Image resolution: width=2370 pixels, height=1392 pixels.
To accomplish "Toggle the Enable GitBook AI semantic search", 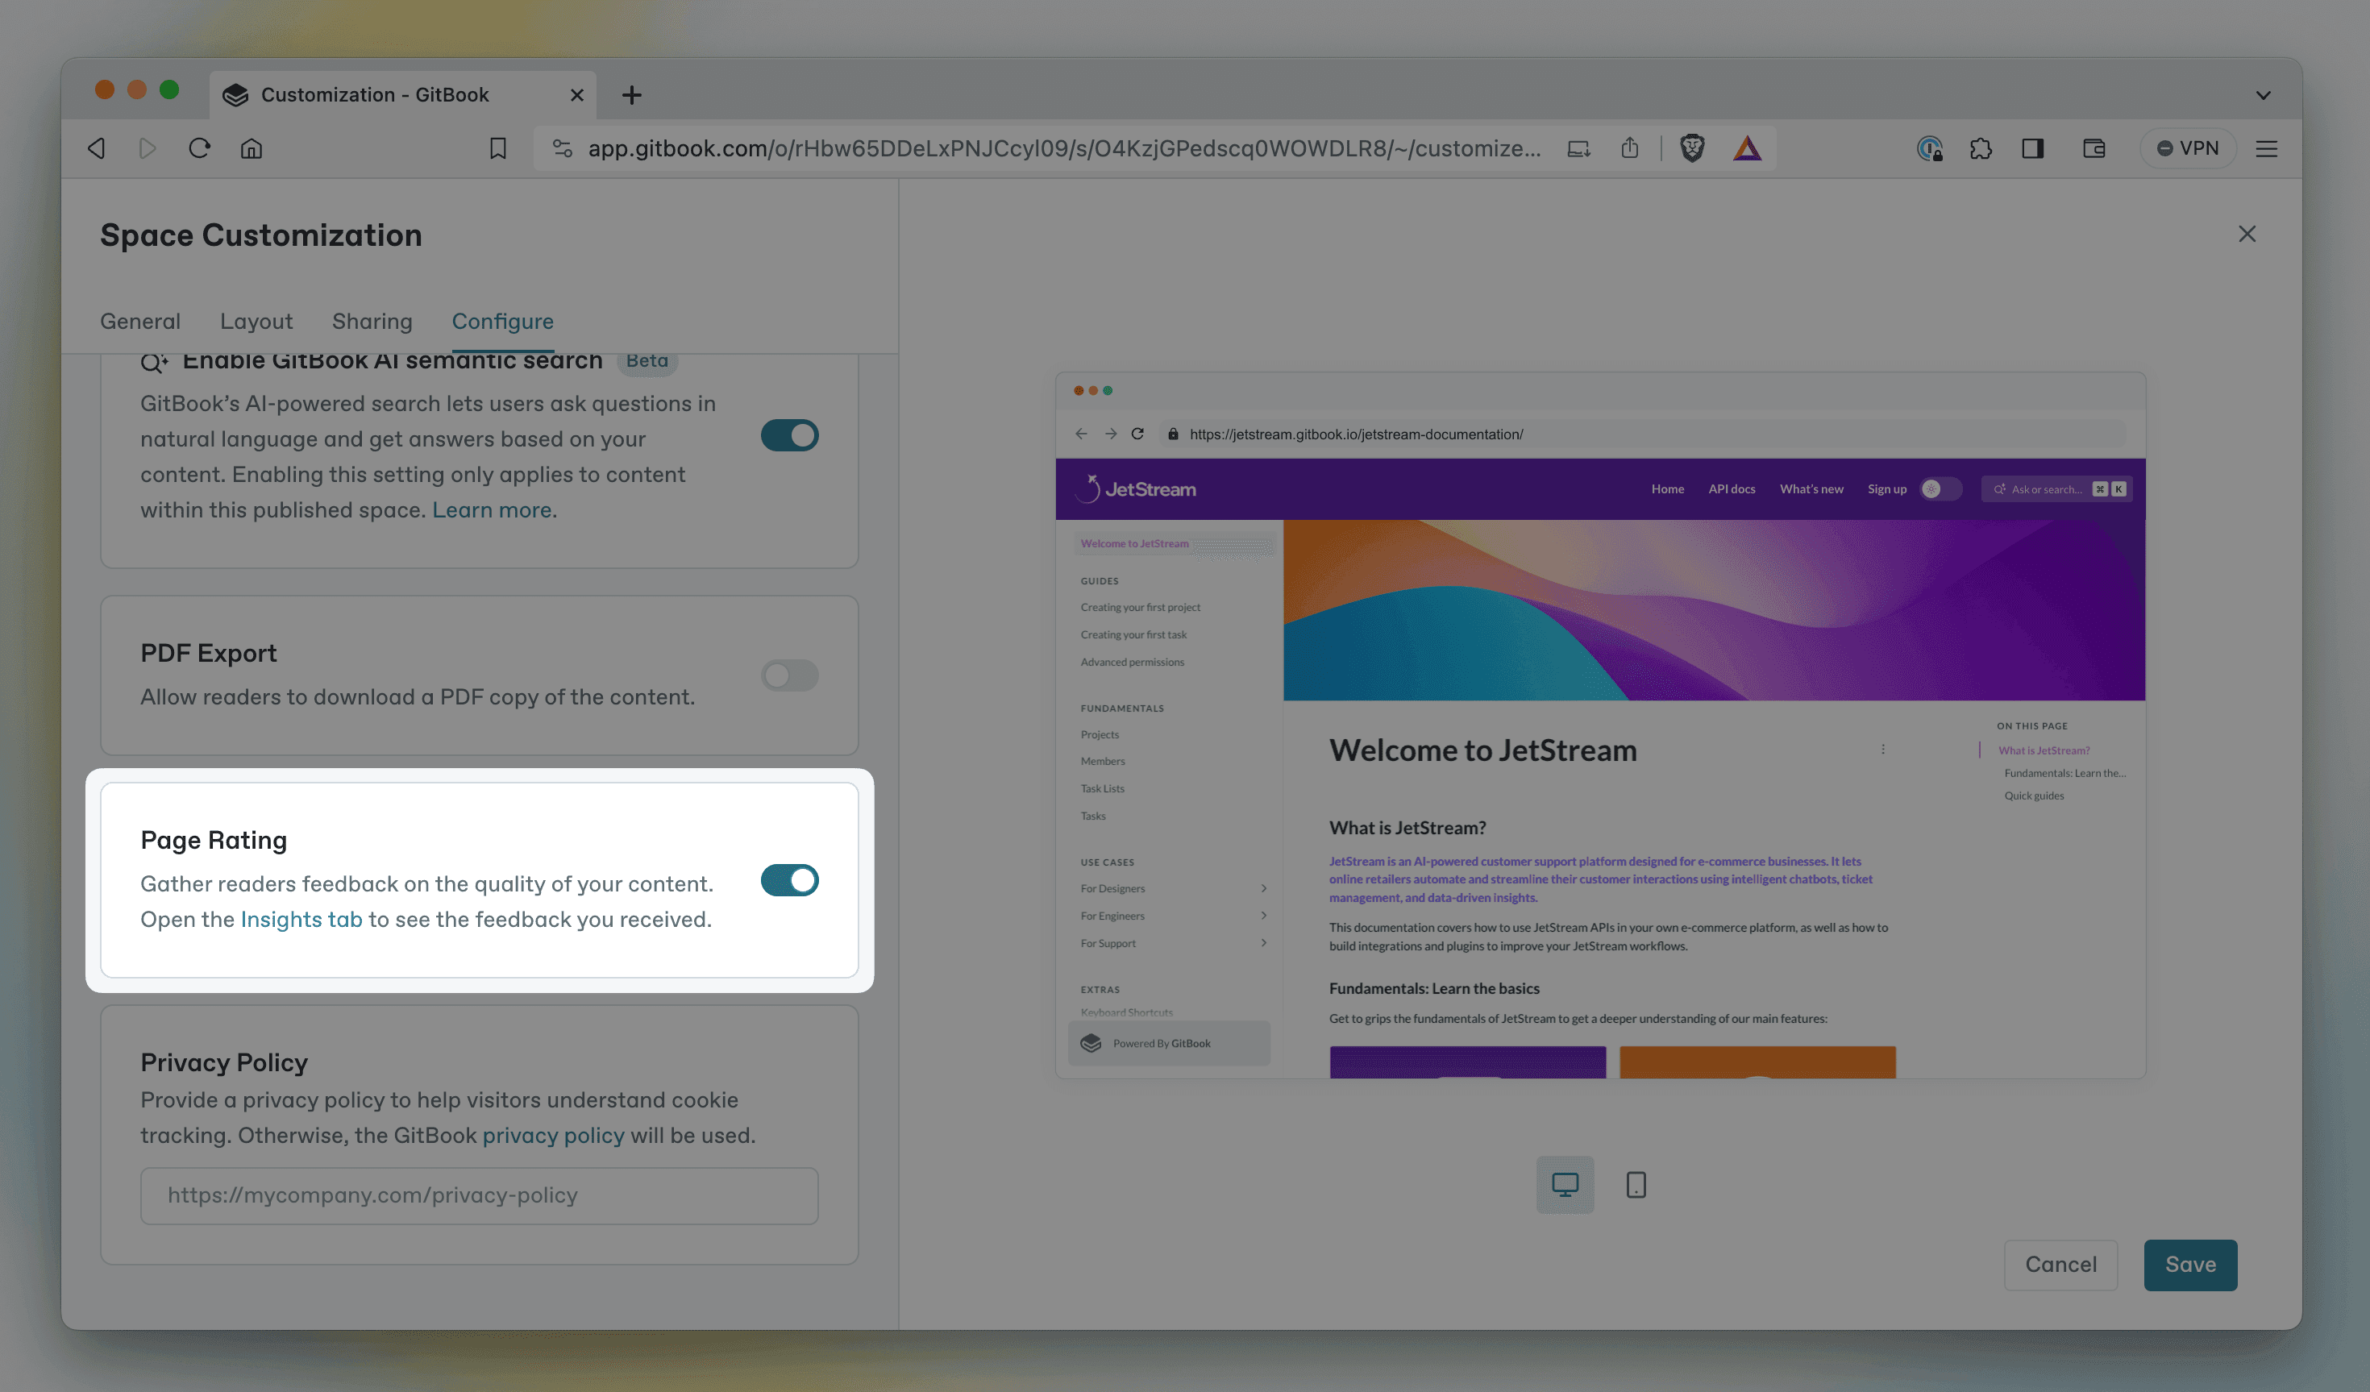I will (x=788, y=434).
